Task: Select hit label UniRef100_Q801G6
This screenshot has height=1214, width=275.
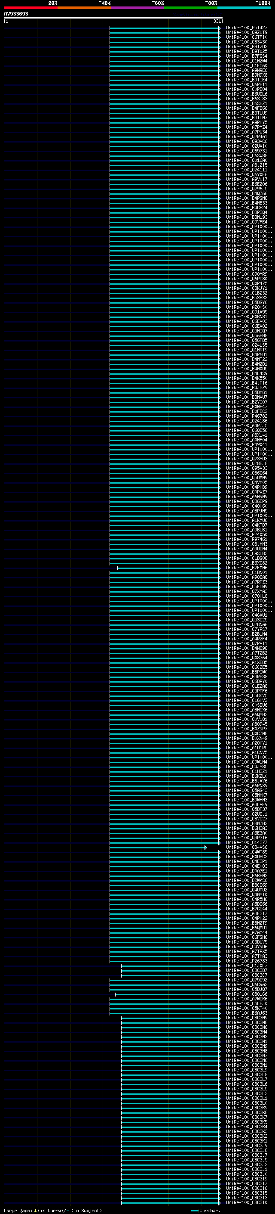Action: (x=247, y=994)
